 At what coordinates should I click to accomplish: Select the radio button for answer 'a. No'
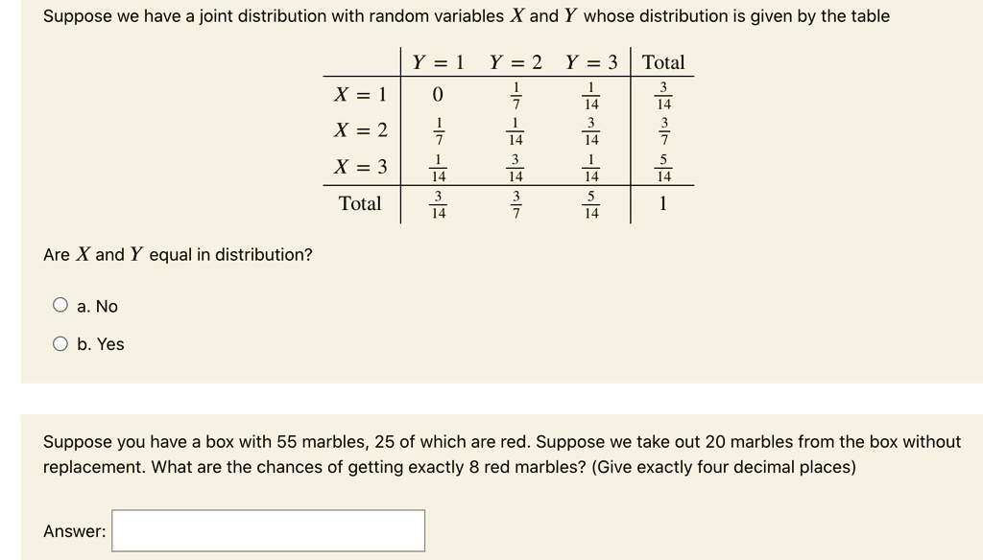pos(60,305)
